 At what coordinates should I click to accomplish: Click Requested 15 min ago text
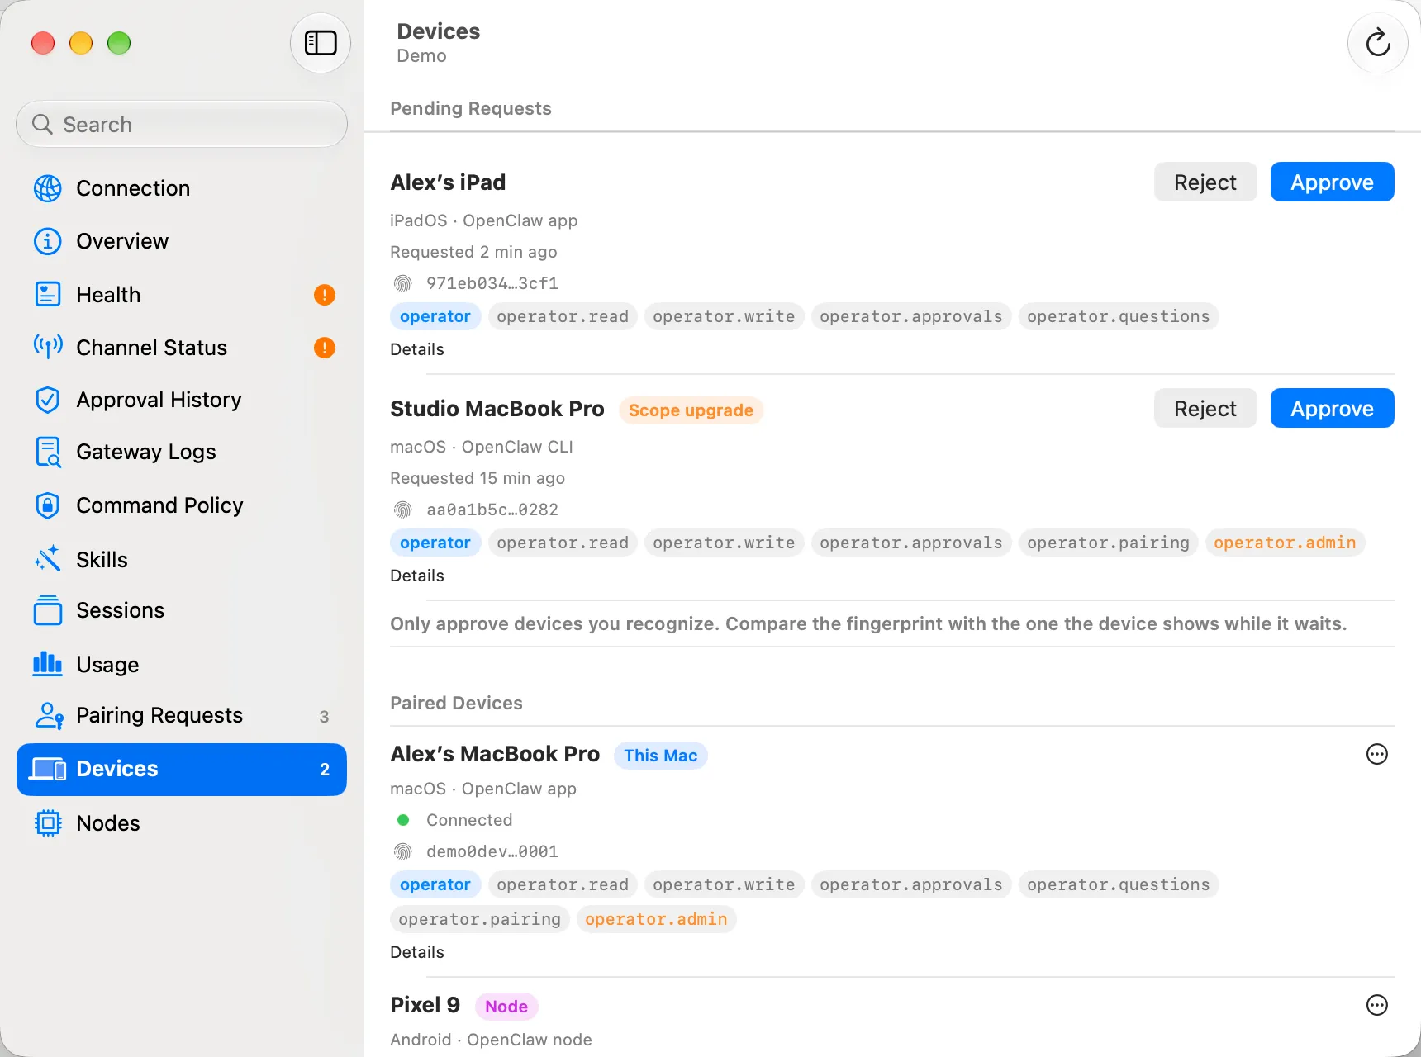(478, 478)
